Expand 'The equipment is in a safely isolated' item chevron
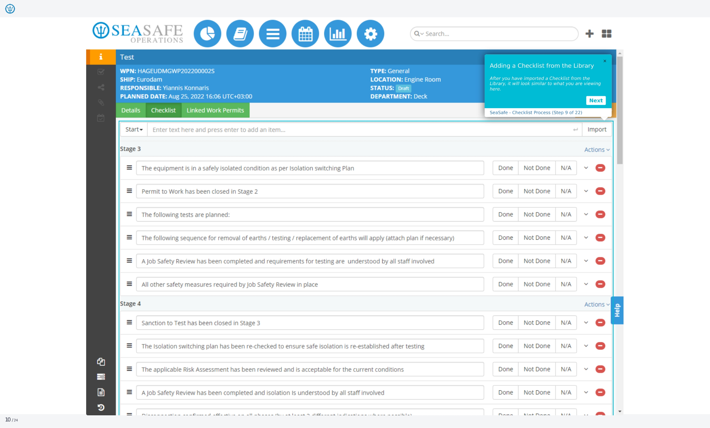Image resolution: width=710 pixels, height=428 pixels. (x=586, y=168)
